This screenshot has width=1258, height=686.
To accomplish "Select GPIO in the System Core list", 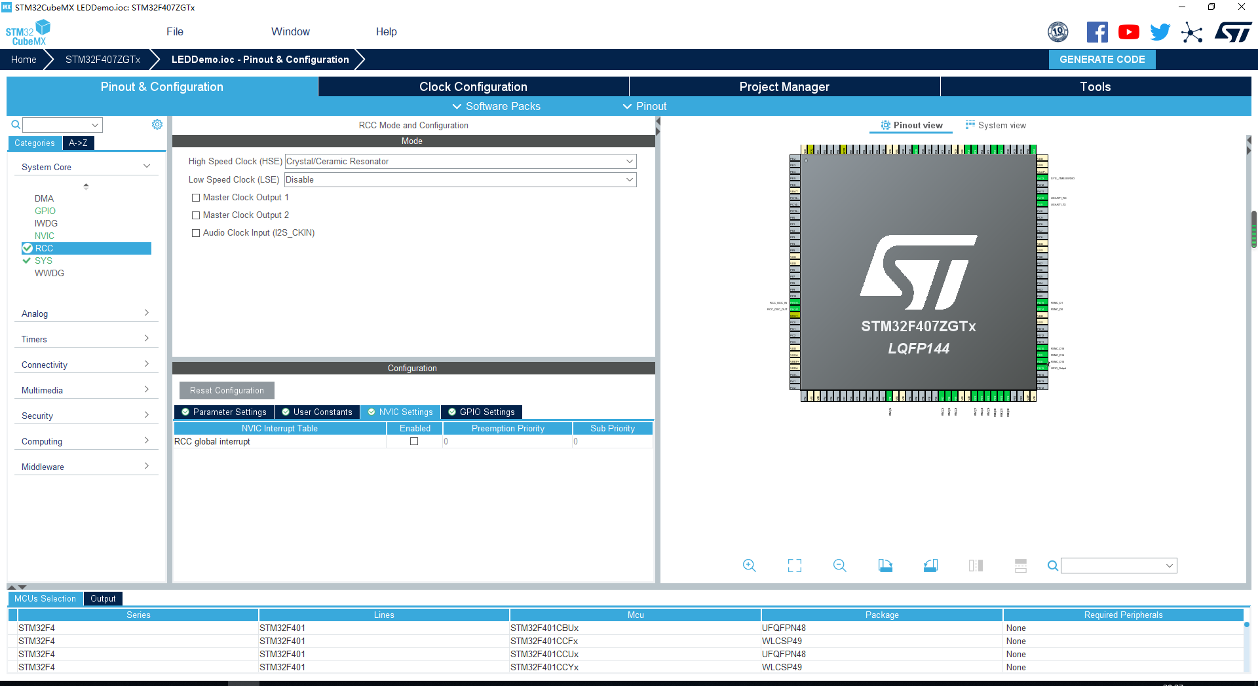I will 45,211.
